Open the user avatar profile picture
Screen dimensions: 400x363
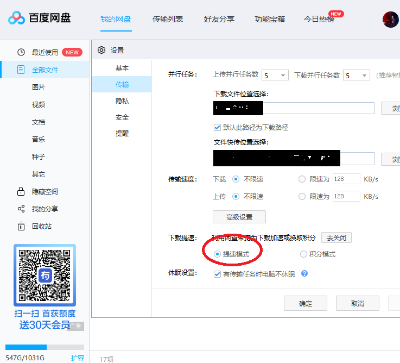(x=391, y=20)
